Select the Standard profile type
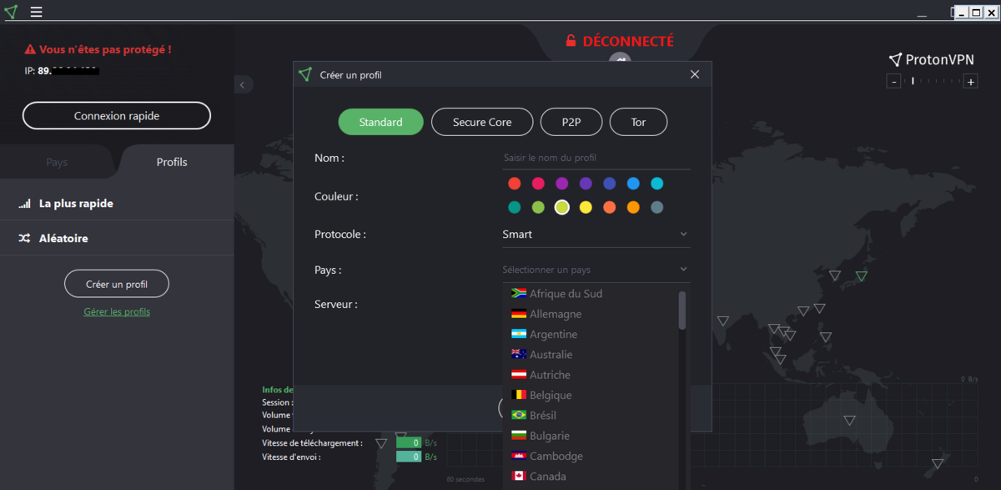 tap(380, 122)
